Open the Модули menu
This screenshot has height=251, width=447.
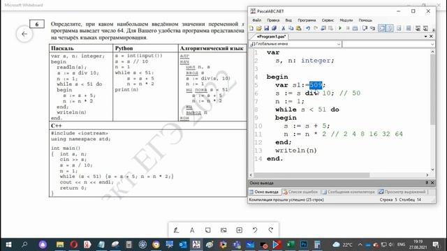[346, 20]
